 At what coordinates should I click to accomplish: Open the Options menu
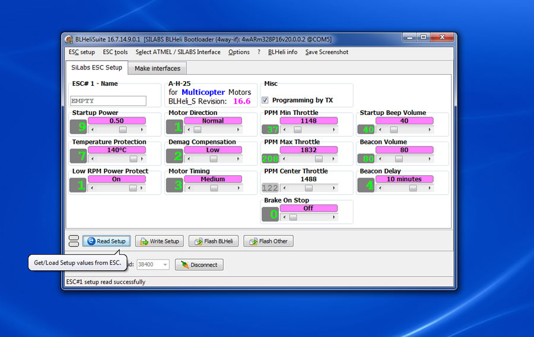(x=239, y=52)
